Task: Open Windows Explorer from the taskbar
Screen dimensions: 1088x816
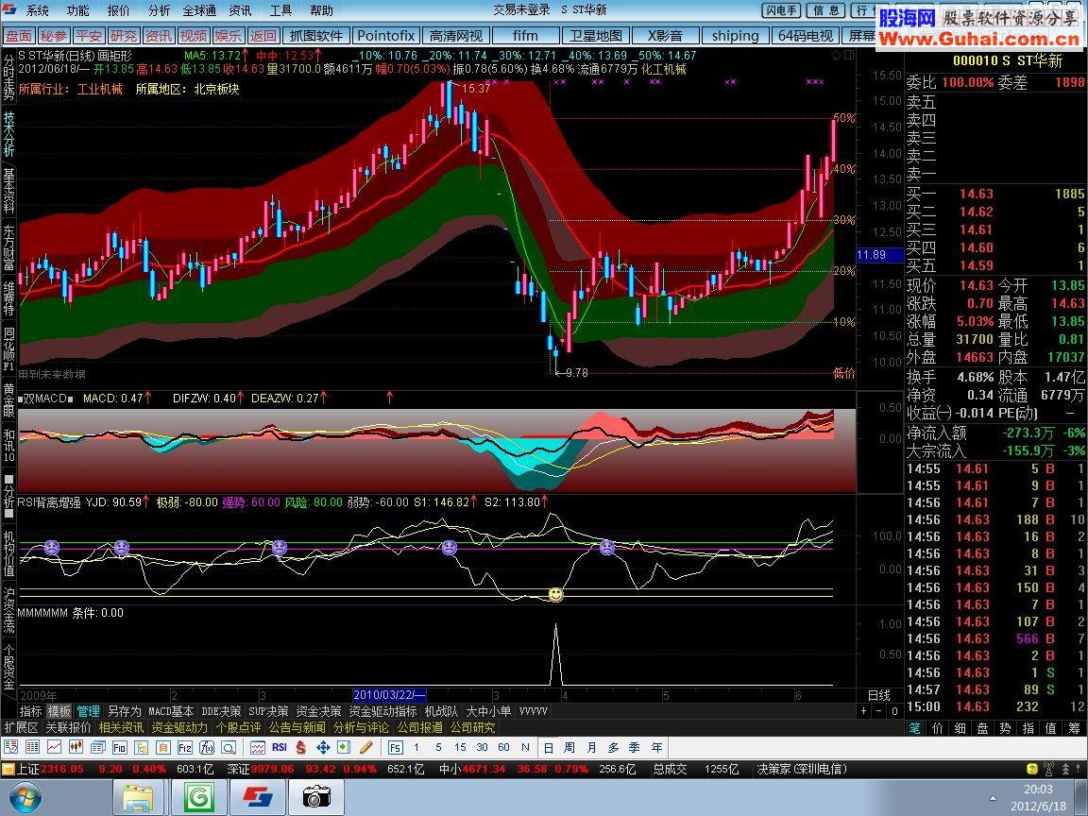Action: click(x=138, y=797)
